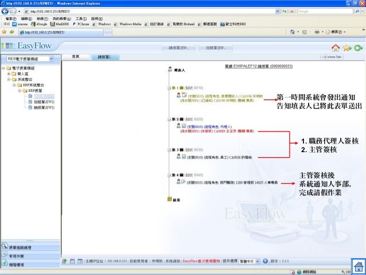The image size is (366, 275).
Task: Open a new blank IE tab
Action: pos(108,33)
